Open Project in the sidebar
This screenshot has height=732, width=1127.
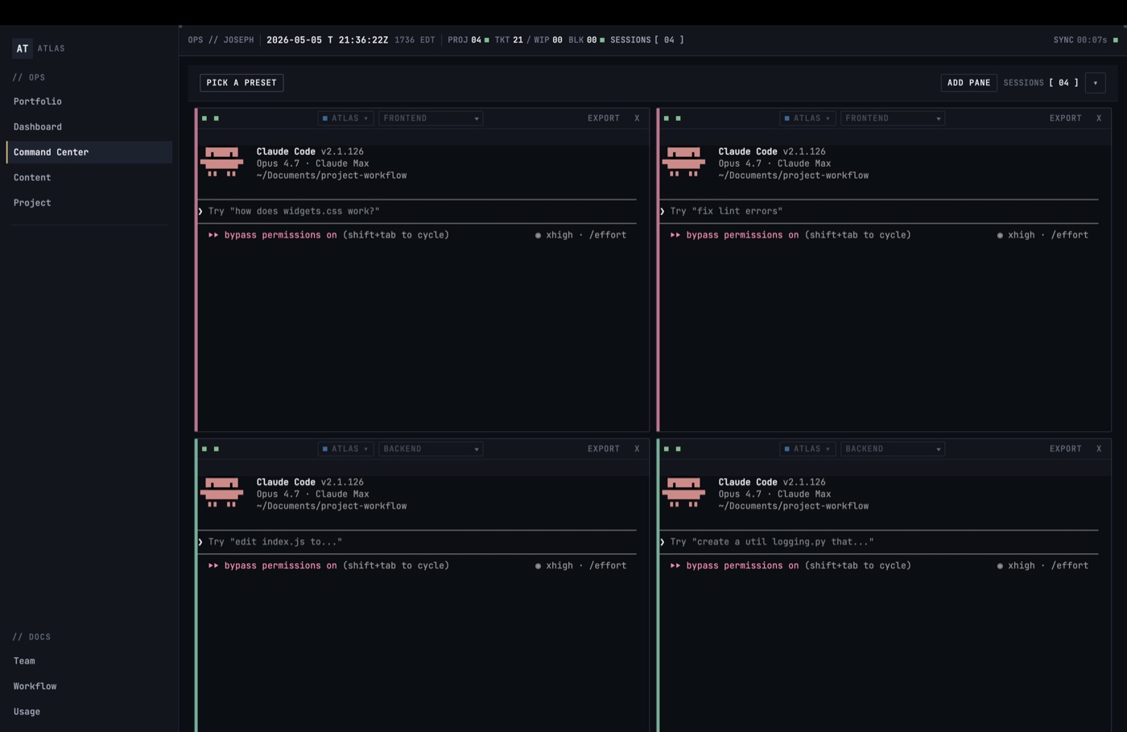click(x=89, y=203)
